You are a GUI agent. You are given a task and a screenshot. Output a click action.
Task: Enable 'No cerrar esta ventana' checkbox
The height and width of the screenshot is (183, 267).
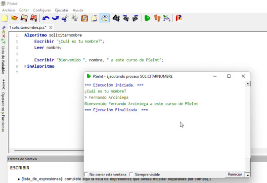86,174
